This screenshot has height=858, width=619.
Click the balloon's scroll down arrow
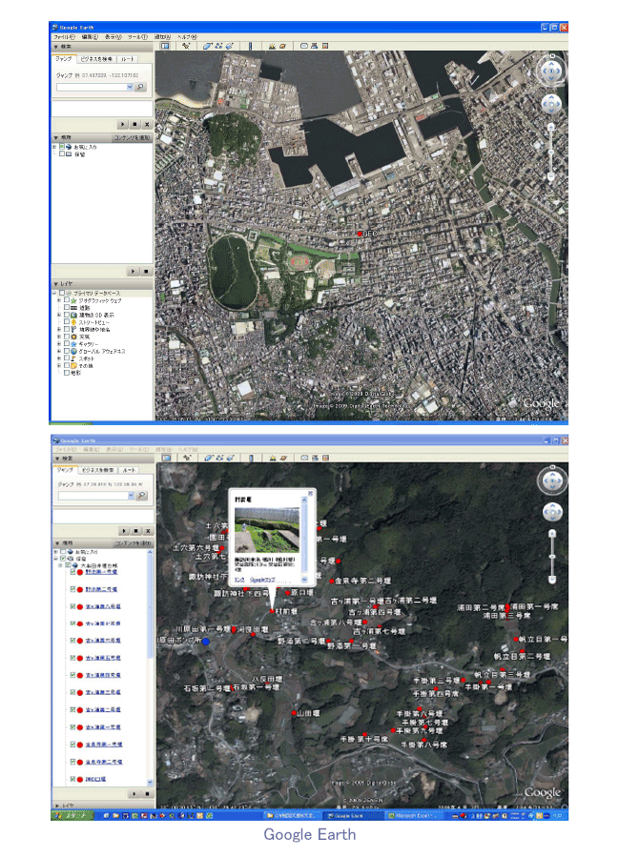click(304, 580)
